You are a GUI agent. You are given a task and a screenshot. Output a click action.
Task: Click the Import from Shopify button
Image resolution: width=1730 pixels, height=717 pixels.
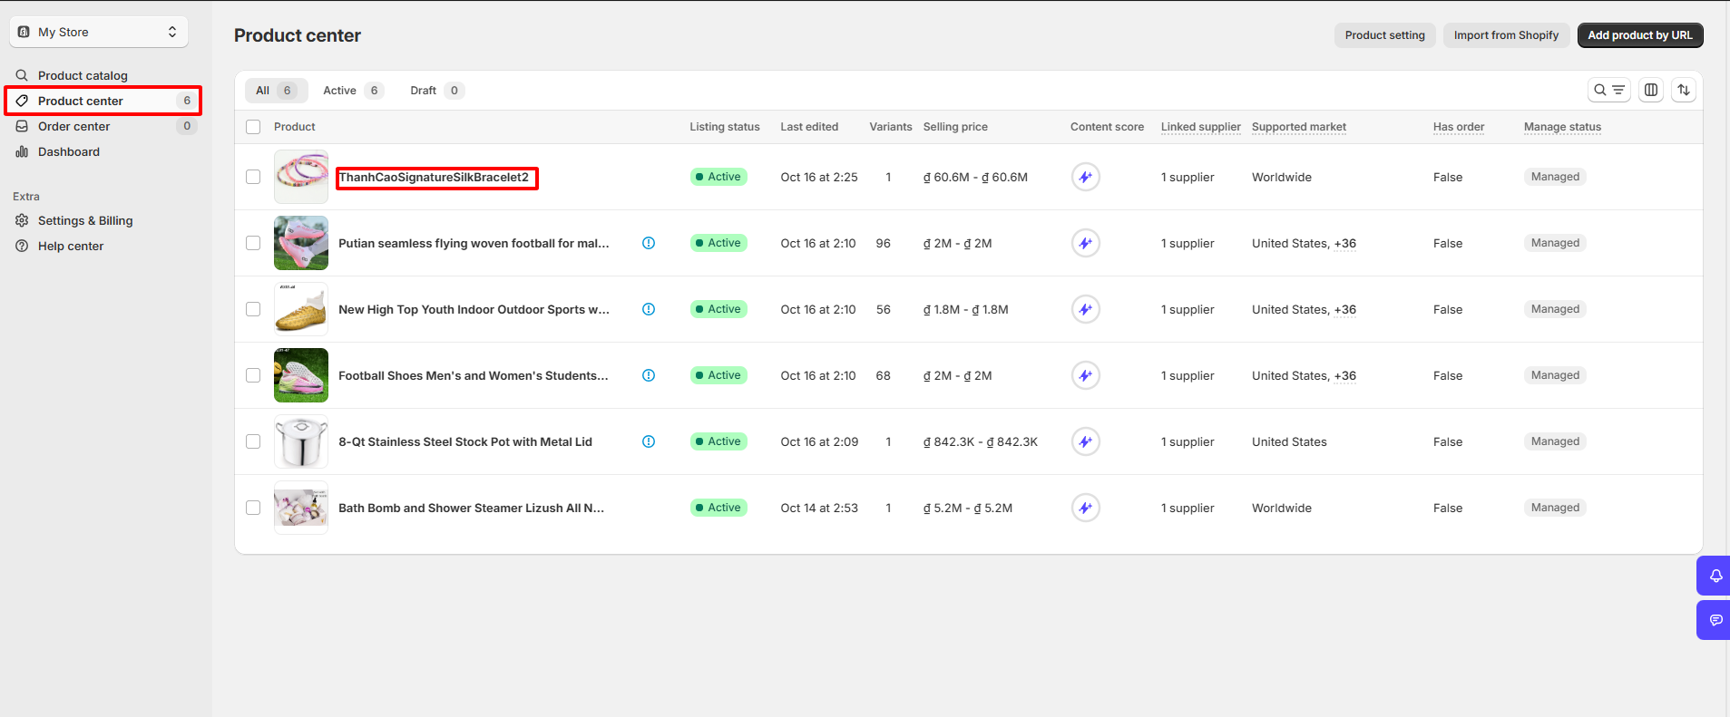(x=1505, y=35)
